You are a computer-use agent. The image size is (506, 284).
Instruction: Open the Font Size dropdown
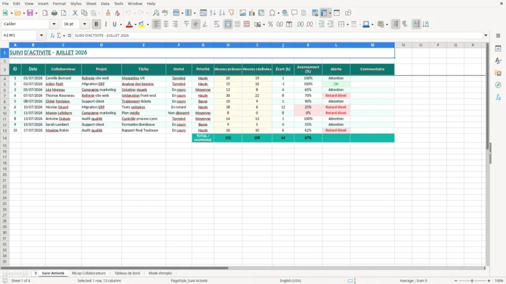point(84,24)
